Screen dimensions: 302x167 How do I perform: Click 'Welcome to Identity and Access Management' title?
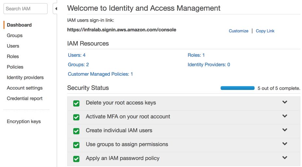[x=144, y=8]
